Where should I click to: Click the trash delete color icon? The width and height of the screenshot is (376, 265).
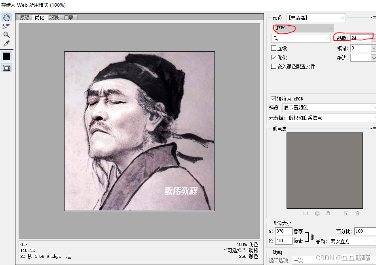point(357,213)
